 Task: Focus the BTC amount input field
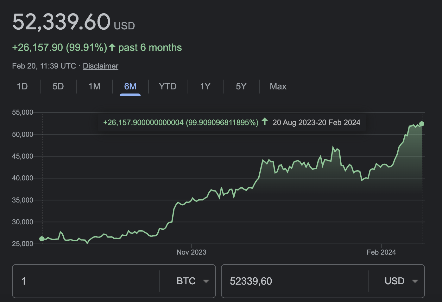point(85,281)
